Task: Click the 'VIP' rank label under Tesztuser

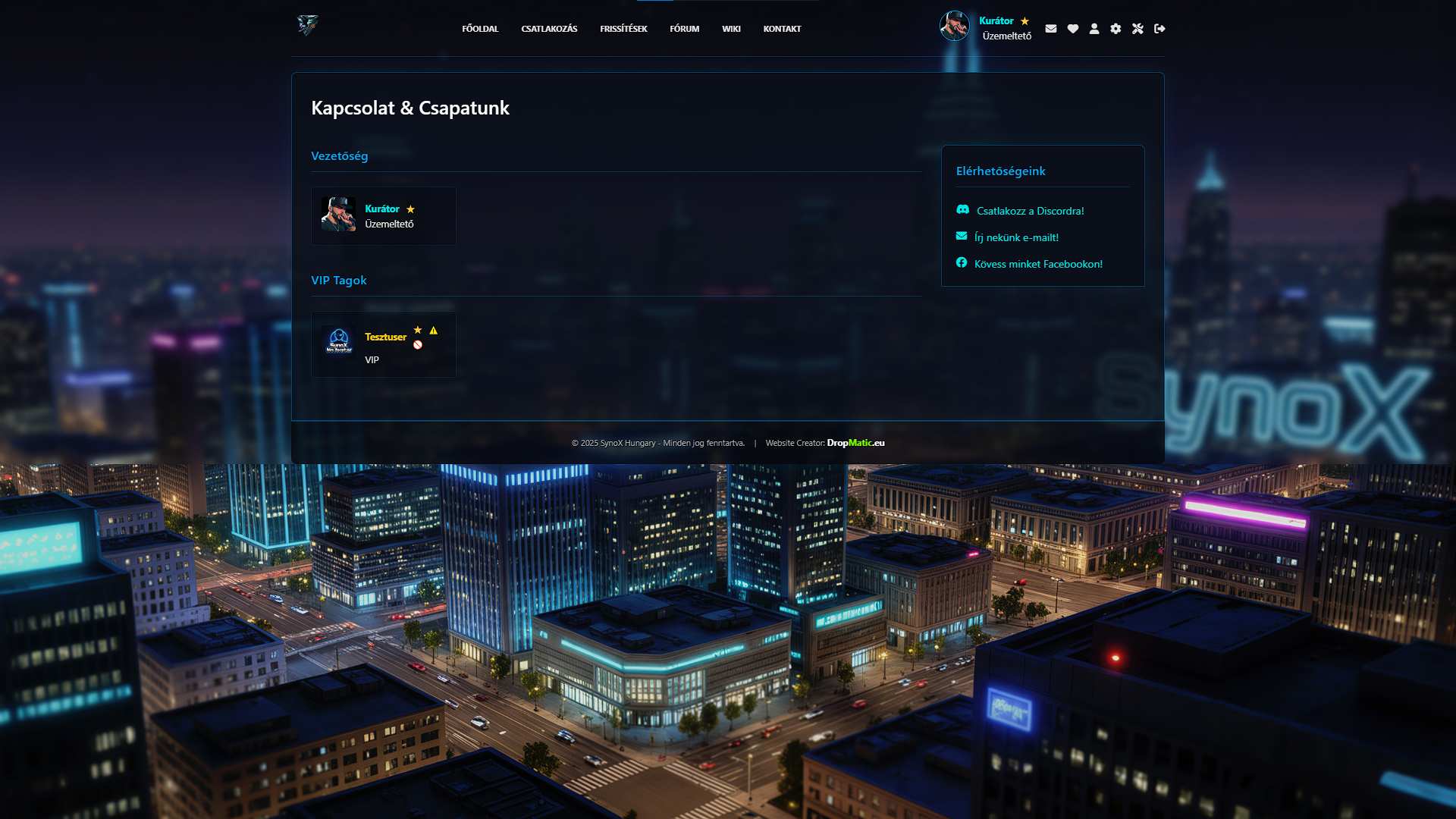Action: coord(372,360)
